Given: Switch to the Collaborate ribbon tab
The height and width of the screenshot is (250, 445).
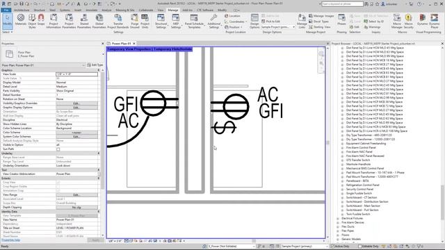Looking at the screenshot, I should 146,10.
